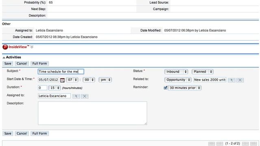Click the resize grip of the Description box
This screenshot has width=260, height=146.
(x=145, y=123)
